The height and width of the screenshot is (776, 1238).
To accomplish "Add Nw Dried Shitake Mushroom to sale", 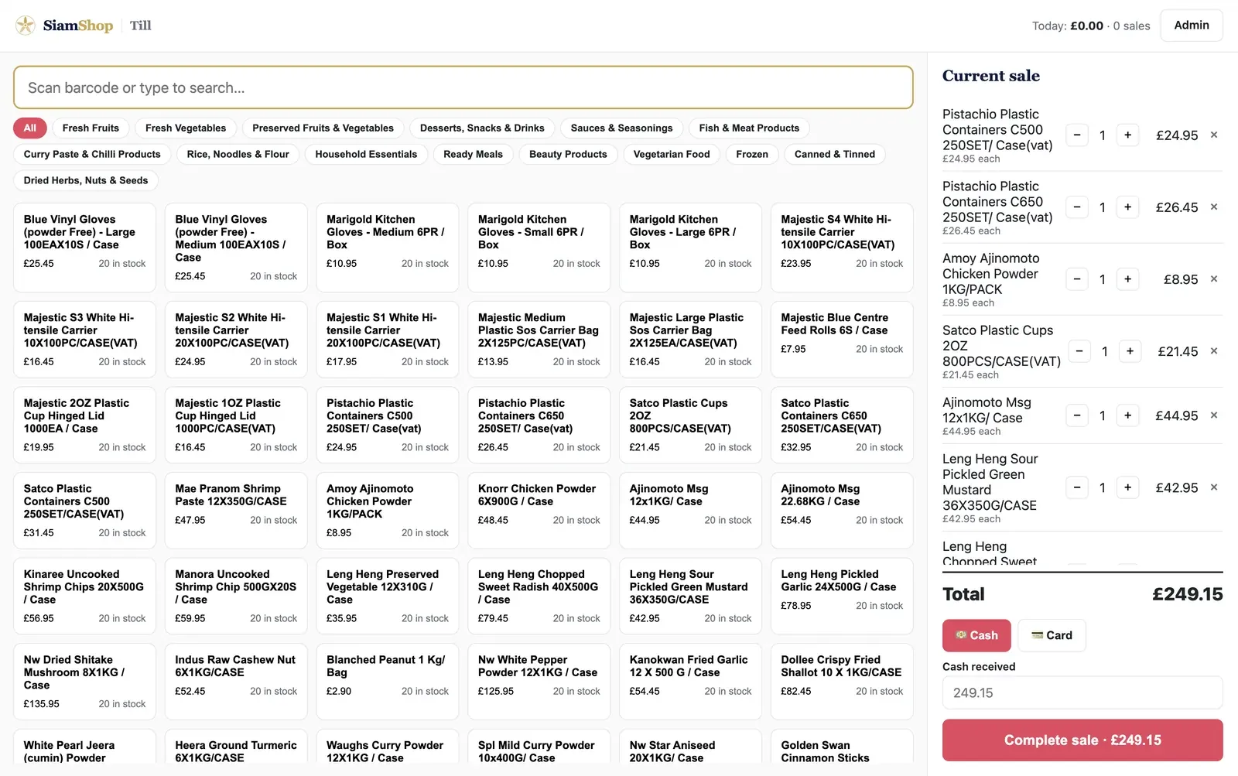I will (84, 682).
